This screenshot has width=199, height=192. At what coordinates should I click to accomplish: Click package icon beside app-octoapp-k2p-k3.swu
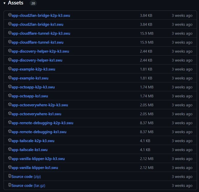click(x=10, y=87)
